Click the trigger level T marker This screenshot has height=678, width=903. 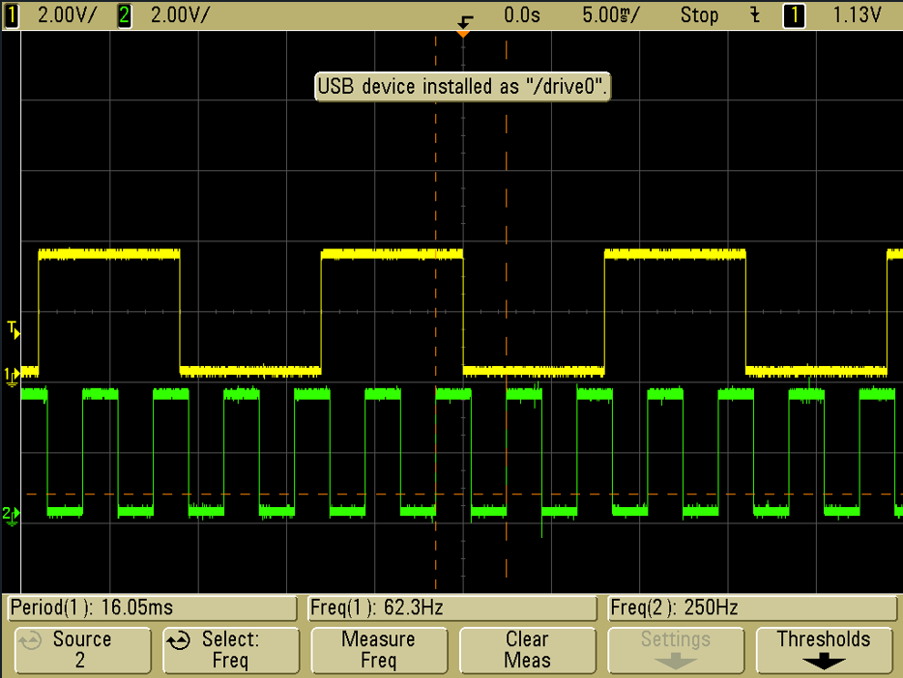coord(13,330)
